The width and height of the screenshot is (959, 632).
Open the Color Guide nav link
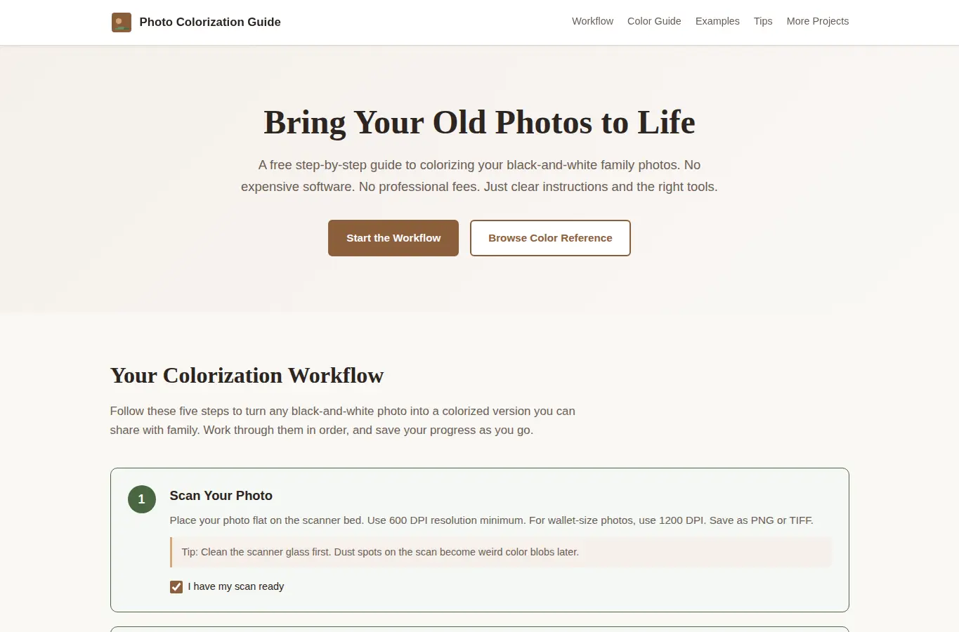654,21
